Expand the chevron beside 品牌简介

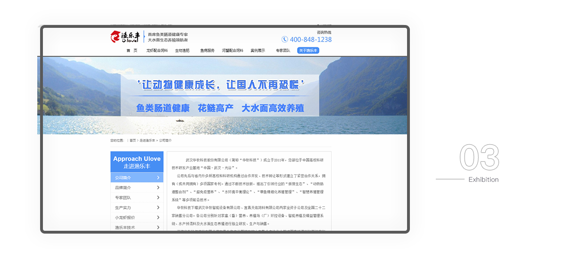coord(158,187)
